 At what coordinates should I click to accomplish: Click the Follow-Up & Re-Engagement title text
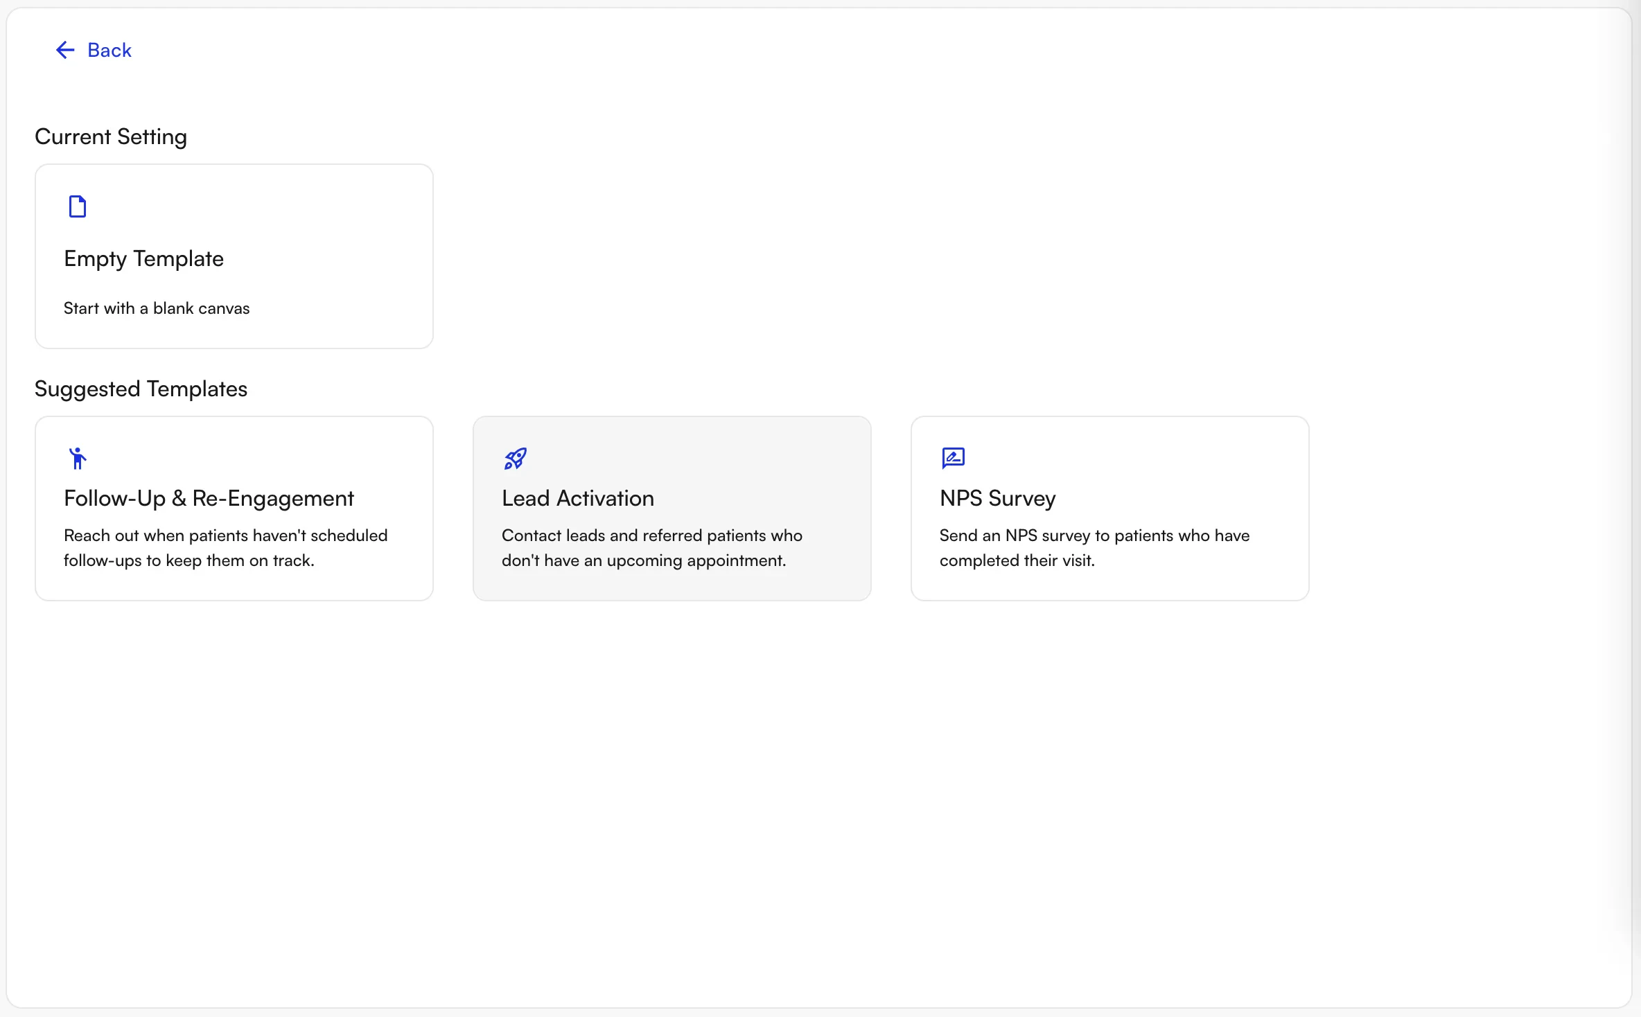tap(209, 498)
